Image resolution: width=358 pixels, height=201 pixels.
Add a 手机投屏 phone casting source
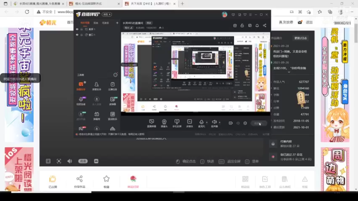coord(177,123)
